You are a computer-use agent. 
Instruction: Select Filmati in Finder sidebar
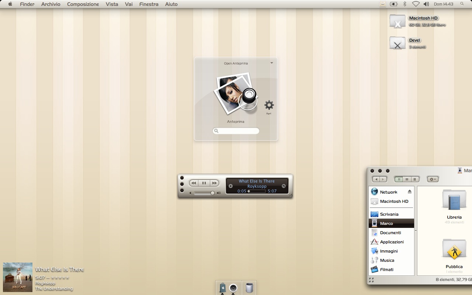391,270
